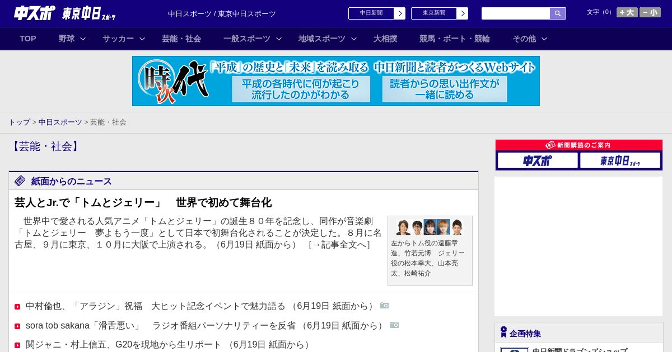The width and height of the screenshot is (672, 352).
Task: Expand the サッカー dropdown chevron
Action: click(x=142, y=39)
